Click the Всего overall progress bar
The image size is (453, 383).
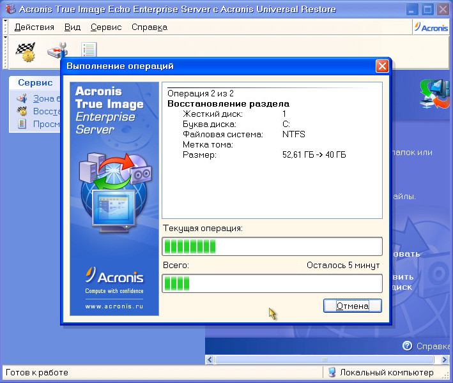coord(272,283)
